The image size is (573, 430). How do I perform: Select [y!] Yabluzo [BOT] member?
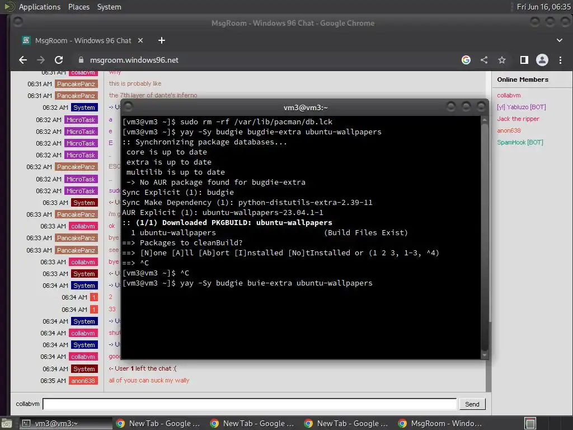coord(521,107)
